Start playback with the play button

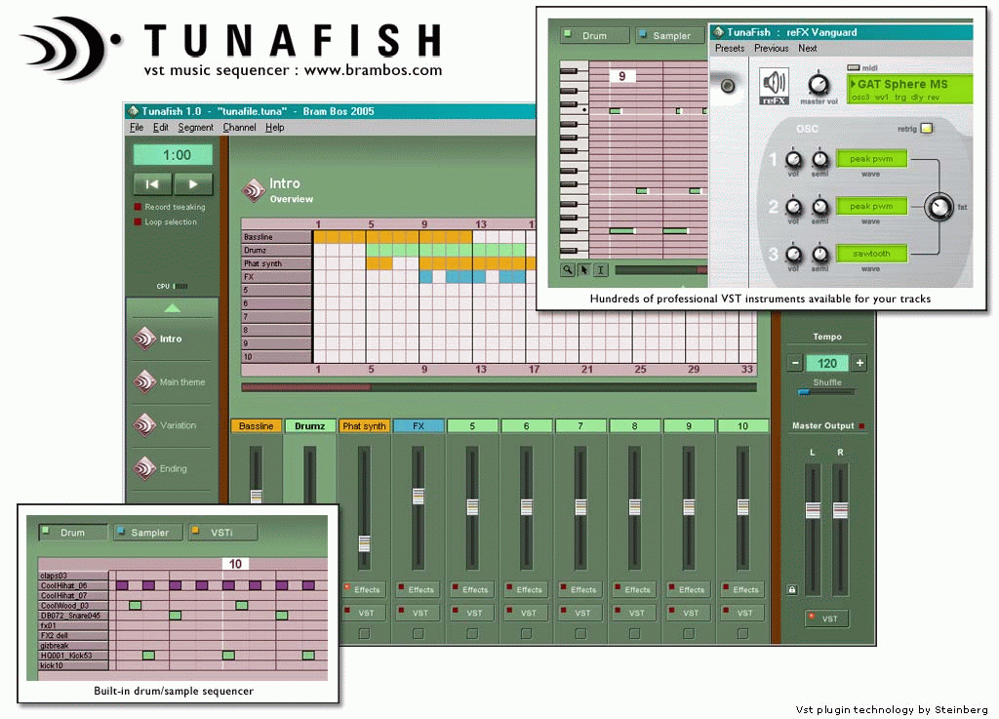click(x=194, y=184)
